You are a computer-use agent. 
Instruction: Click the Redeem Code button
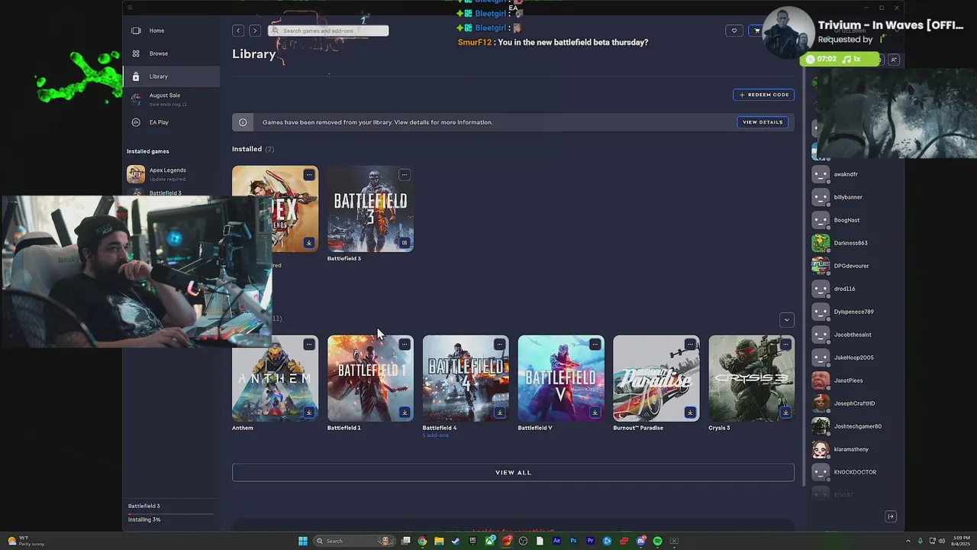click(763, 95)
